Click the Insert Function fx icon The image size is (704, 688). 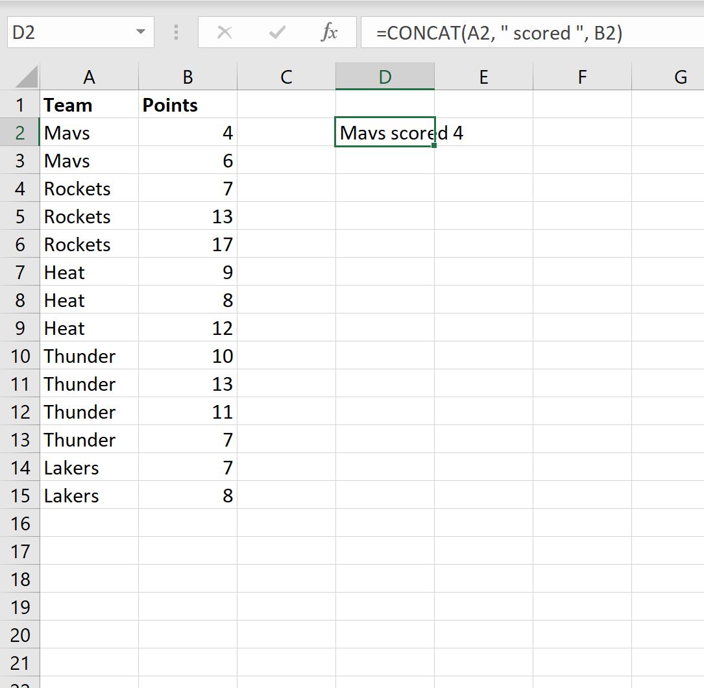click(x=330, y=32)
